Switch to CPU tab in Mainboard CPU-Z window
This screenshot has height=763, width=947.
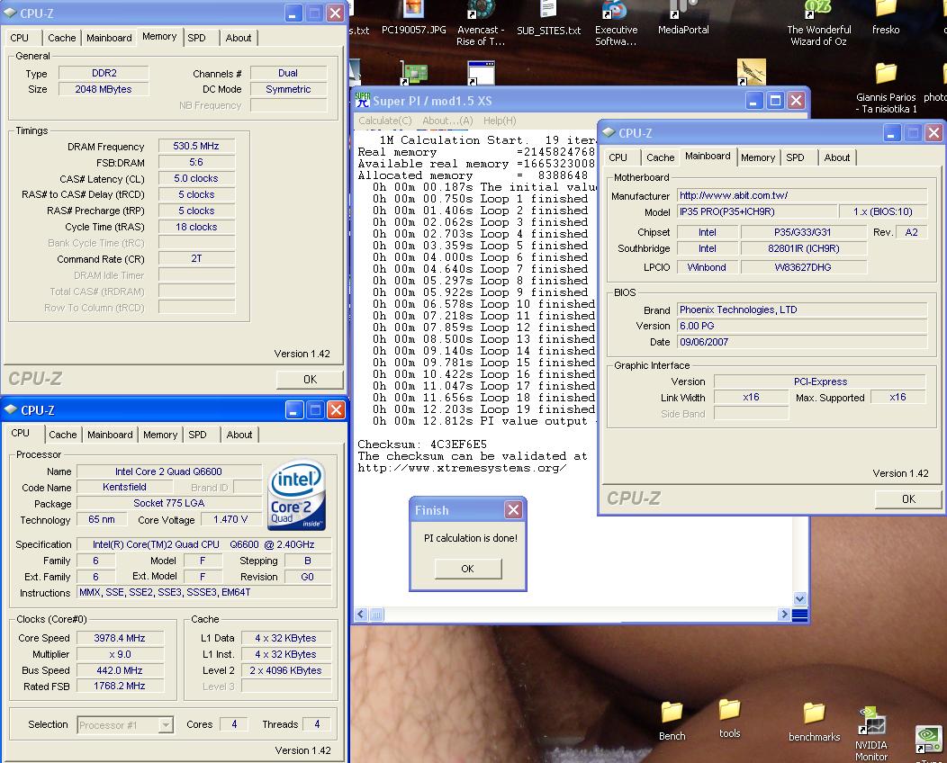click(x=618, y=157)
